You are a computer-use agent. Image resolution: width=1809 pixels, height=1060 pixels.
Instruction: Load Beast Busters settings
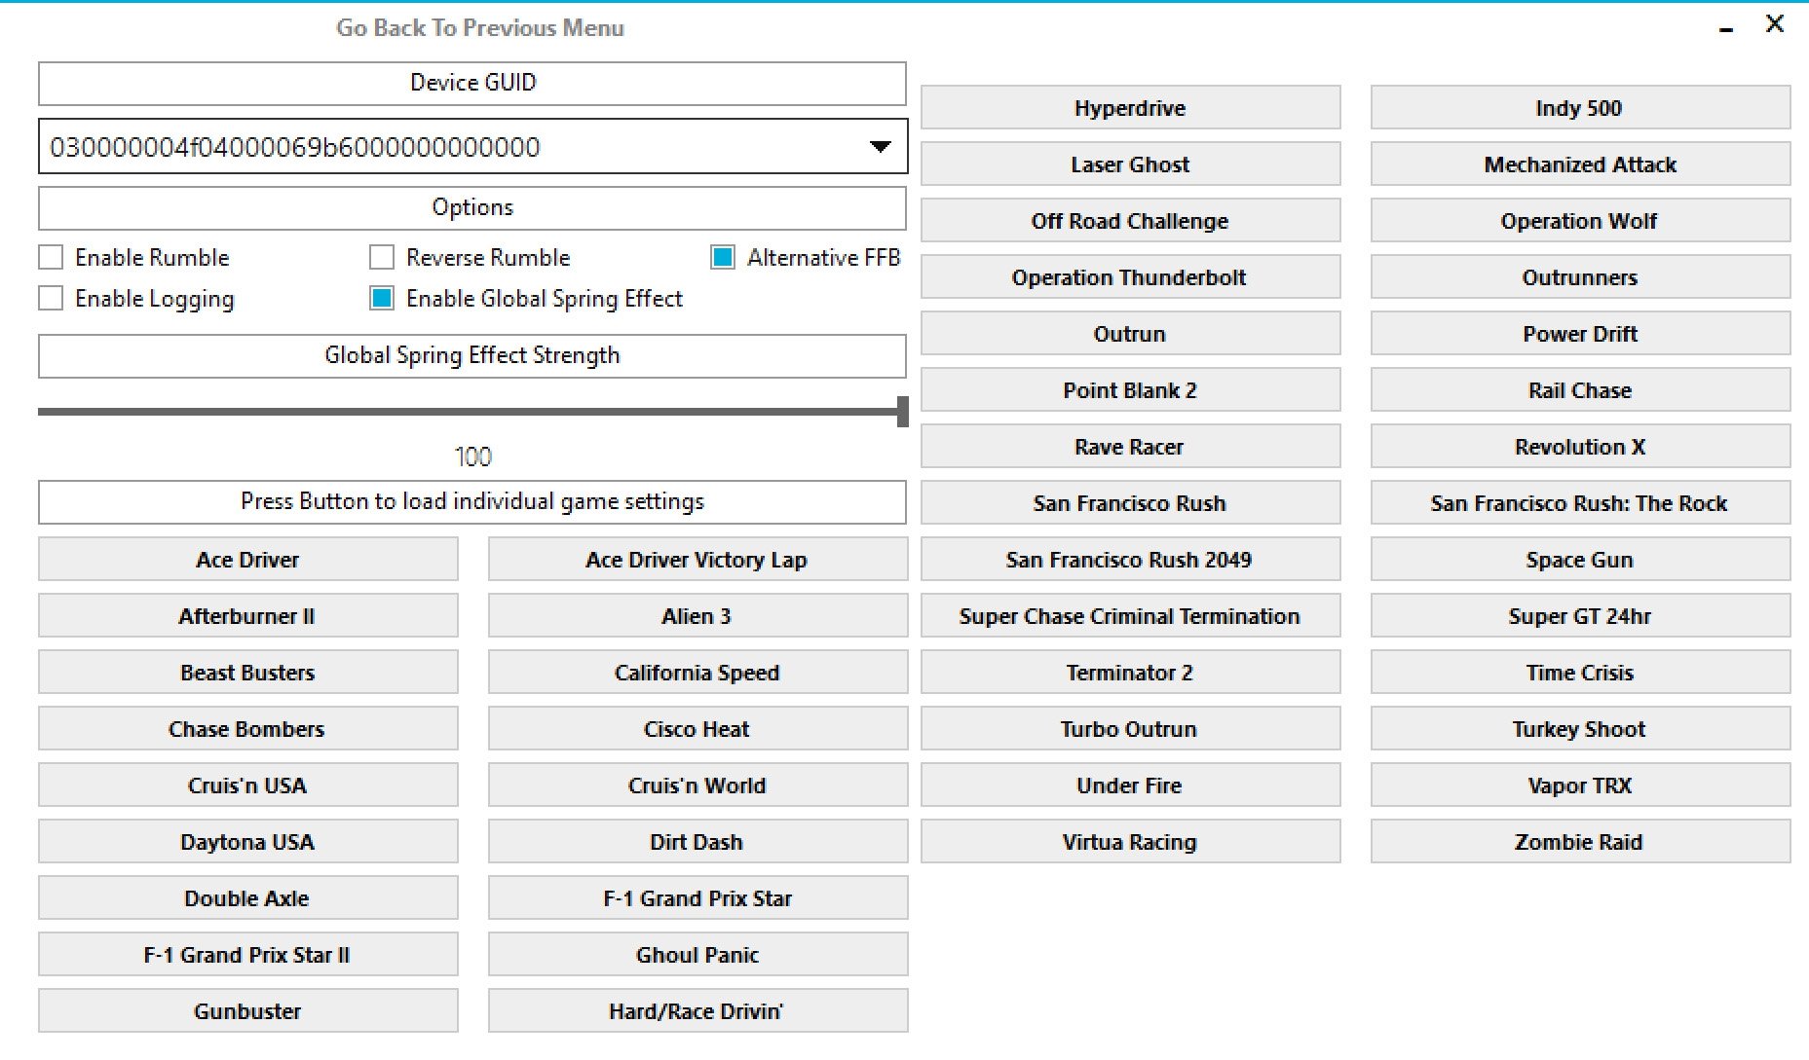248,673
